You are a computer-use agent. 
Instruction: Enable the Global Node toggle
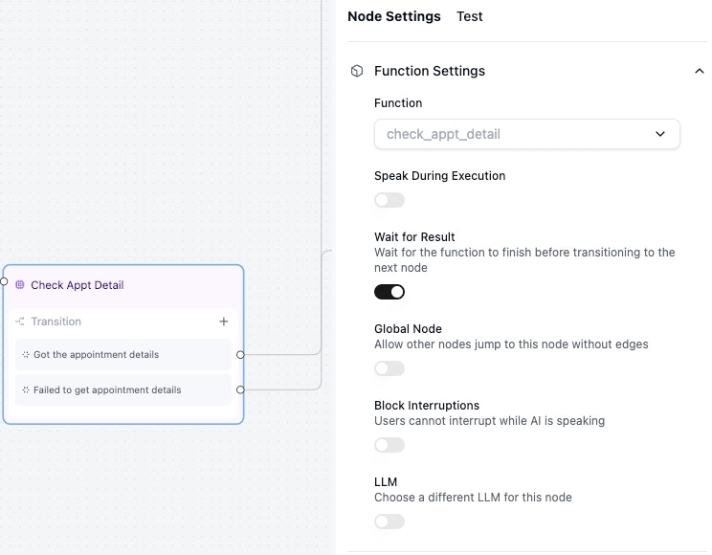[389, 368]
